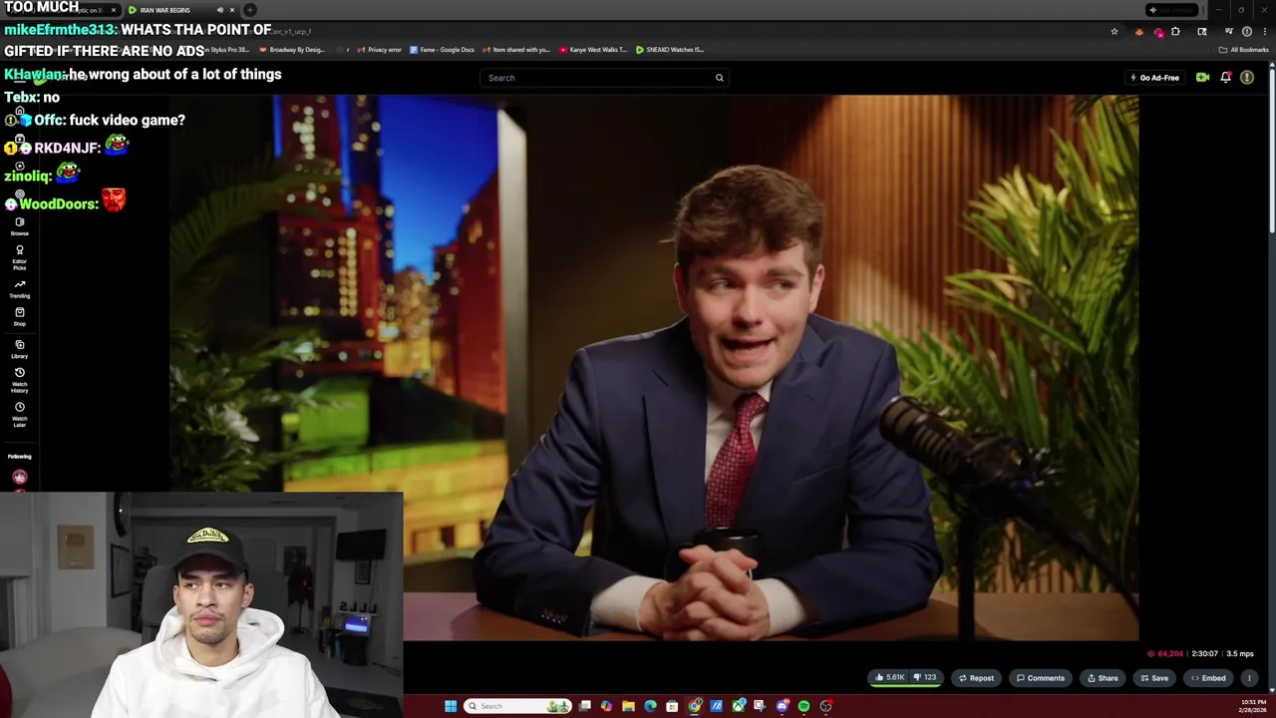
Task: Open the Item shared with you bookmark
Action: coord(516,50)
